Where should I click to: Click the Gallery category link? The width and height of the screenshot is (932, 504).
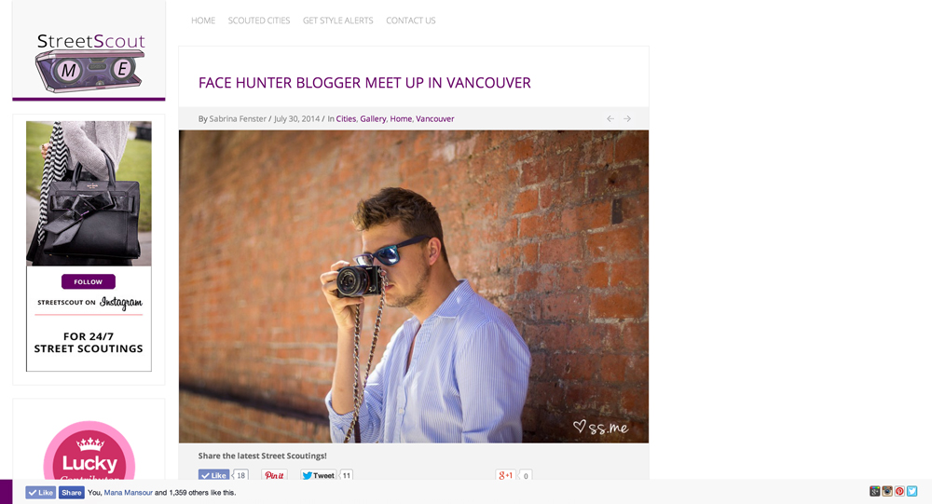[373, 119]
